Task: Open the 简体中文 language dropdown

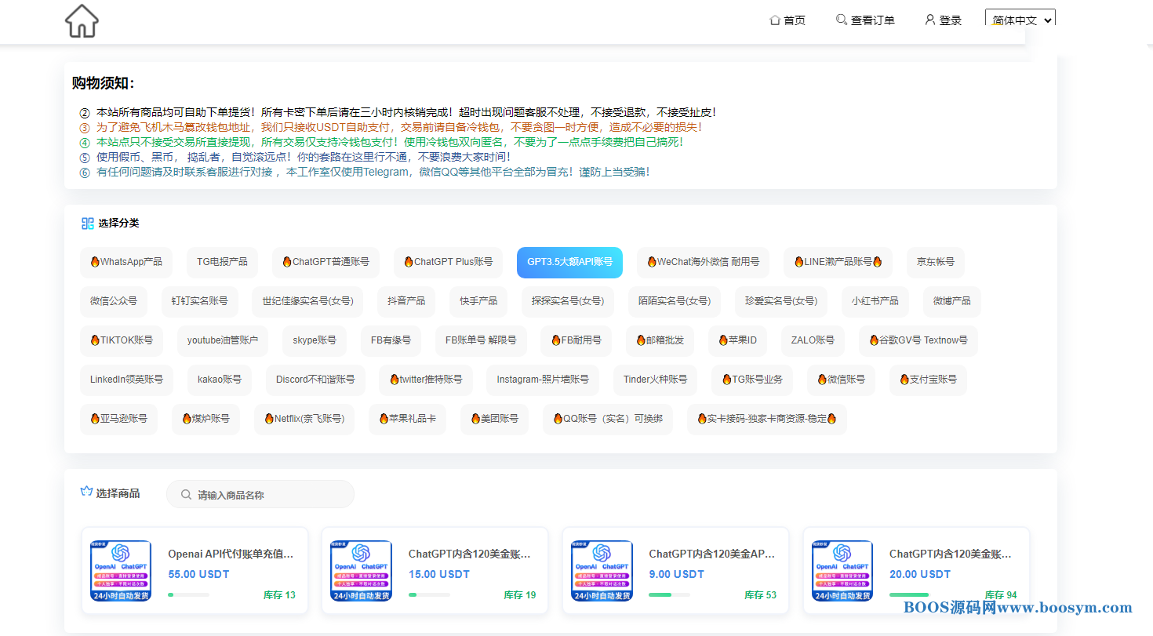Action: pos(1020,20)
